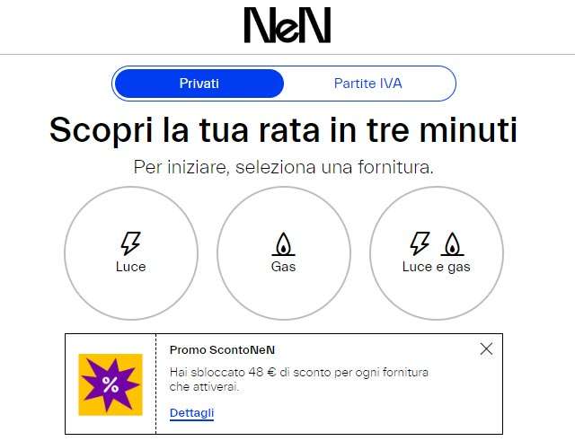The width and height of the screenshot is (575, 441).
Task: Select the Privati tab
Action: pos(199,84)
